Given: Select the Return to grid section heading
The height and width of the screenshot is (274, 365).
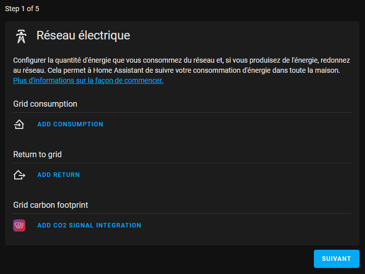Looking at the screenshot, I should click(x=37, y=154).
